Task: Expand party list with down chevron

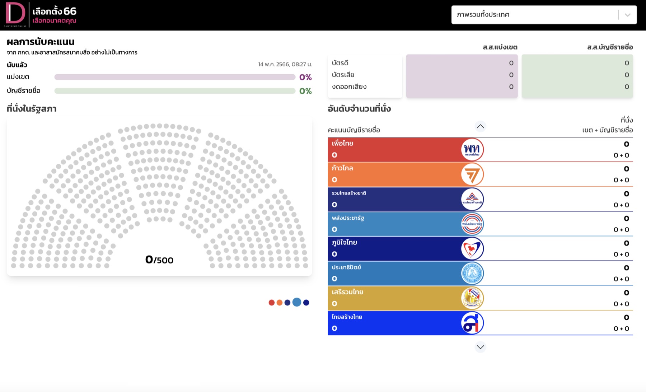Action: [x=480, y=347]
